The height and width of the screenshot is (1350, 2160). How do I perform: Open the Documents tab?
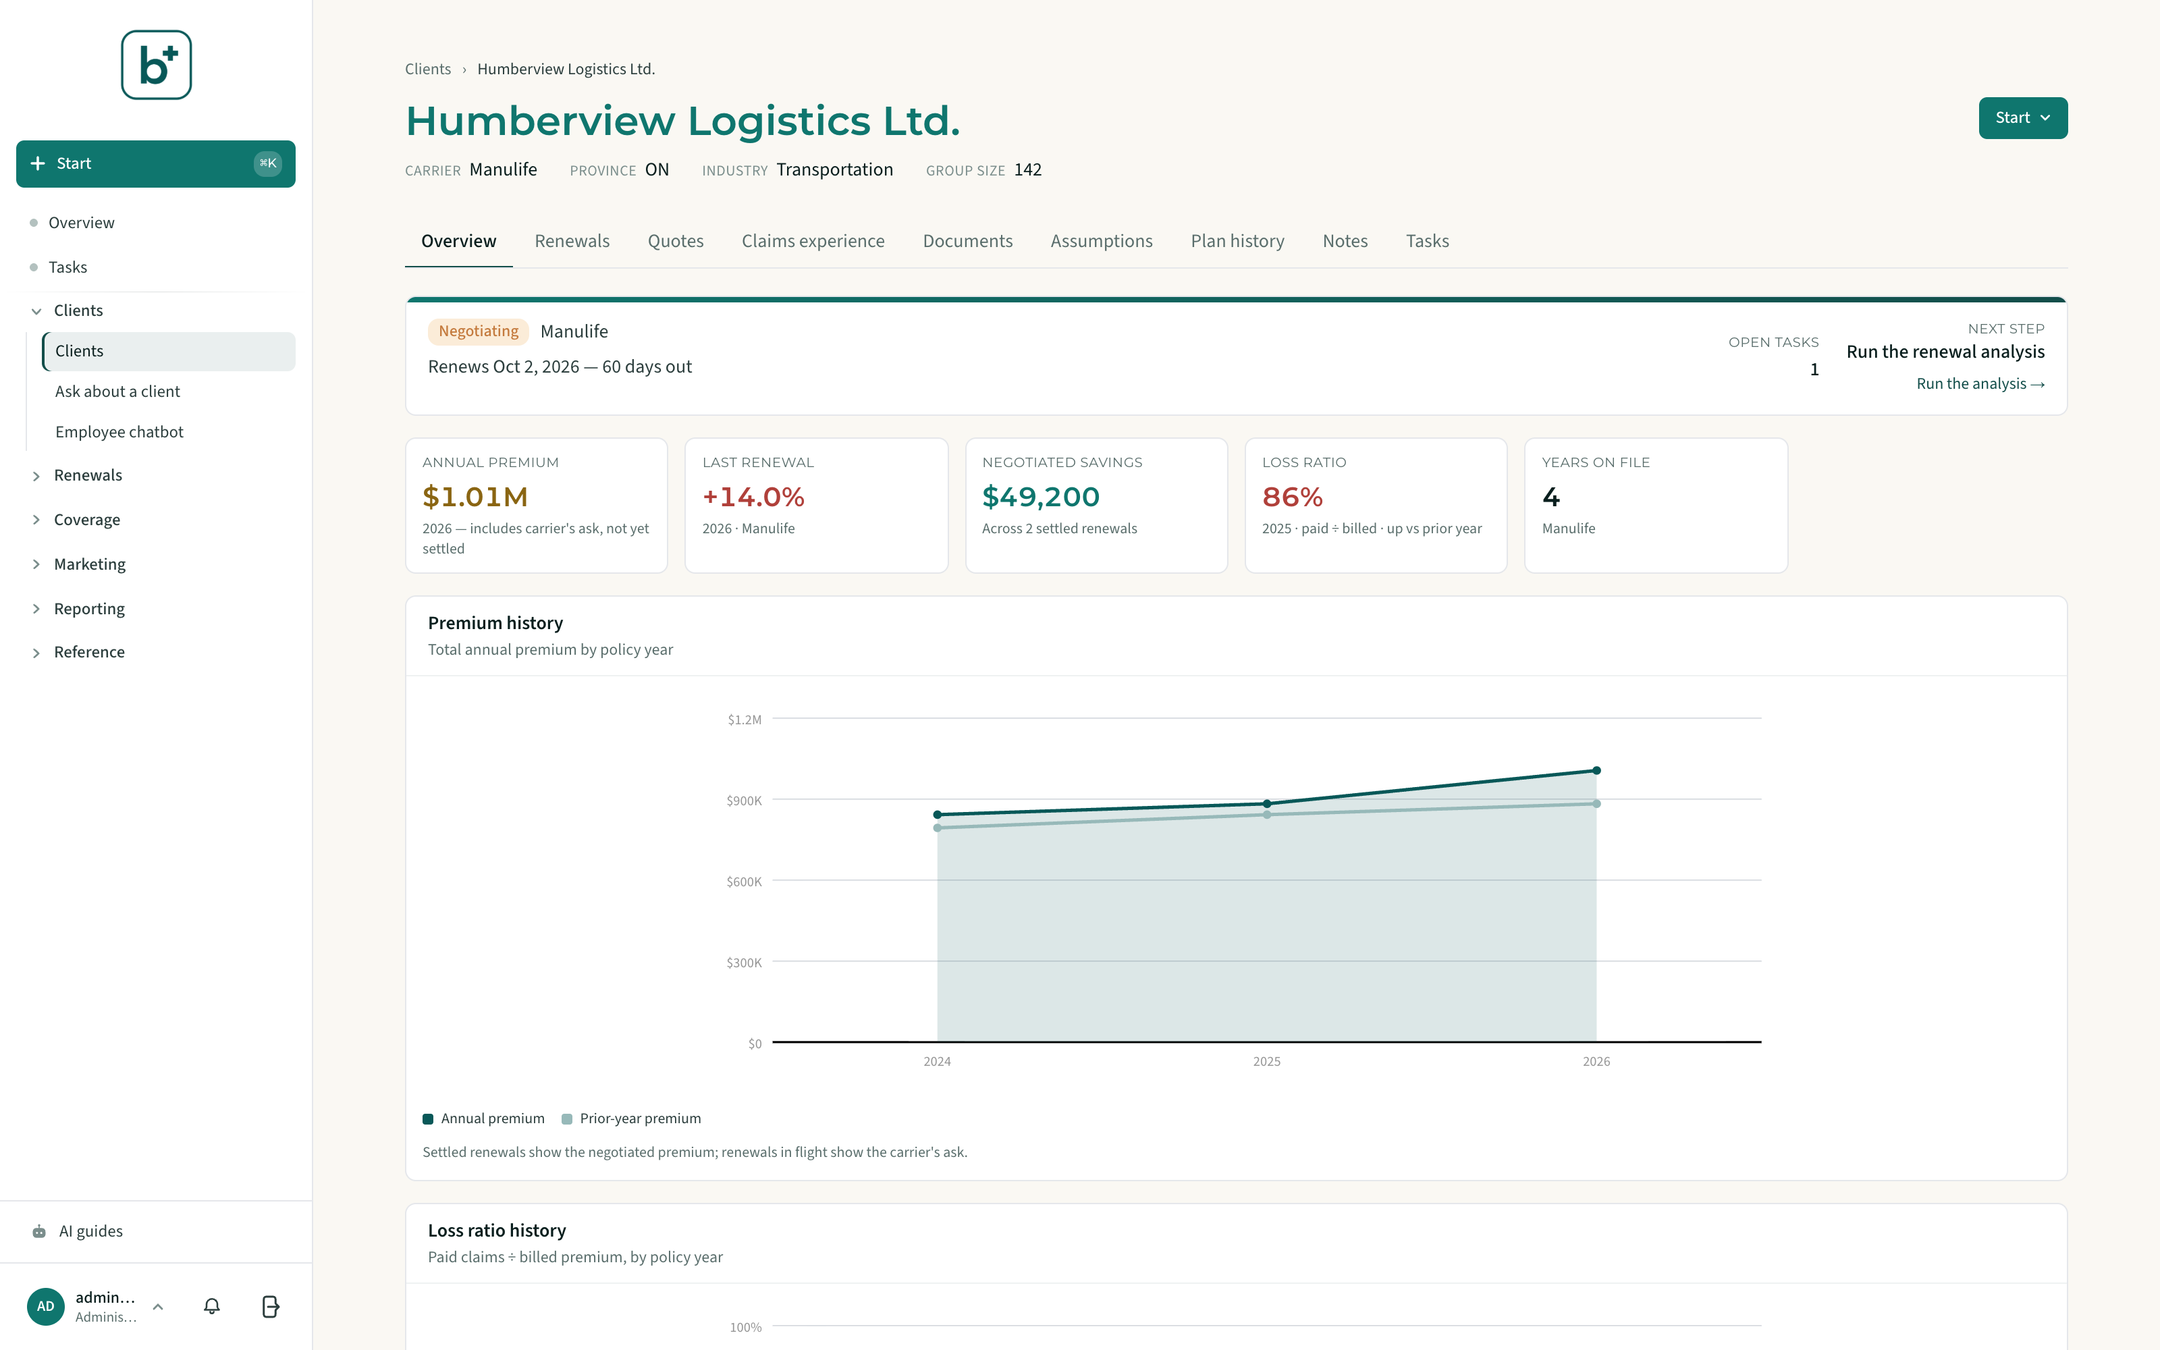coord(967,241)
